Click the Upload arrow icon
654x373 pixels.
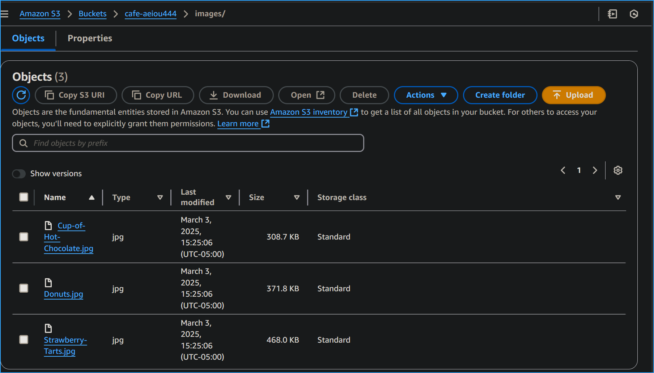pos(556,95)
